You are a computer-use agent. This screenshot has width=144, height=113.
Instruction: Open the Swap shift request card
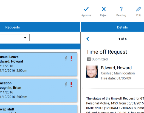39,109
